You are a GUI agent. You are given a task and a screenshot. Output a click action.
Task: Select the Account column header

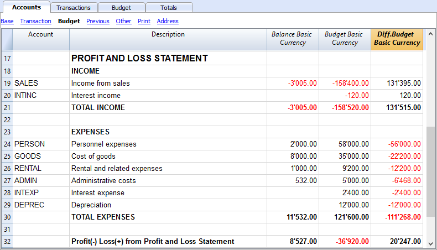(41, 39)
